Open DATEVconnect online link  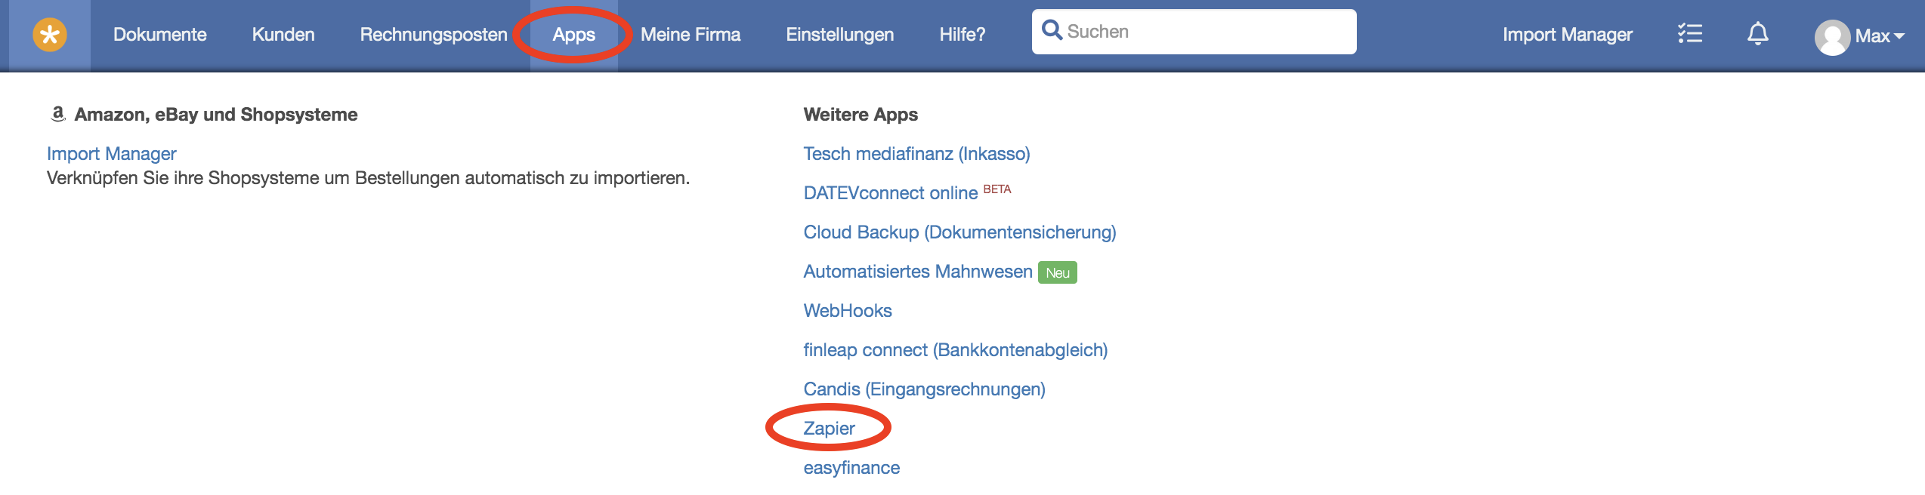[x=890, y=193]
